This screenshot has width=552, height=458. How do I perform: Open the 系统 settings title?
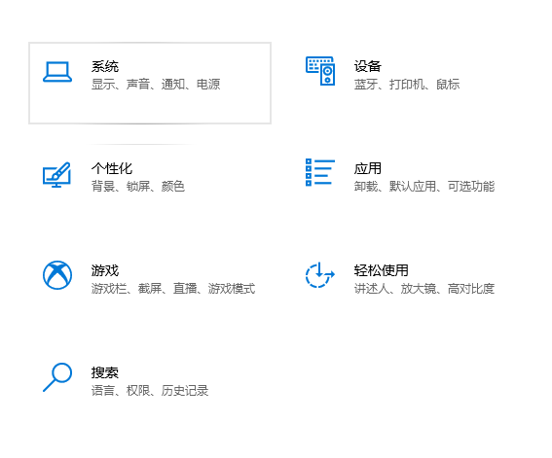point(105,66)
